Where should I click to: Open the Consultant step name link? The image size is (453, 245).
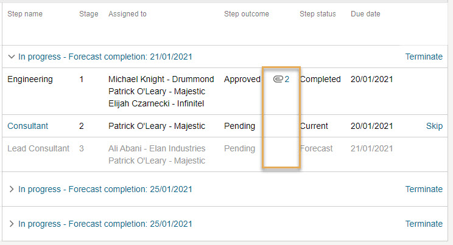coord(28,126)
